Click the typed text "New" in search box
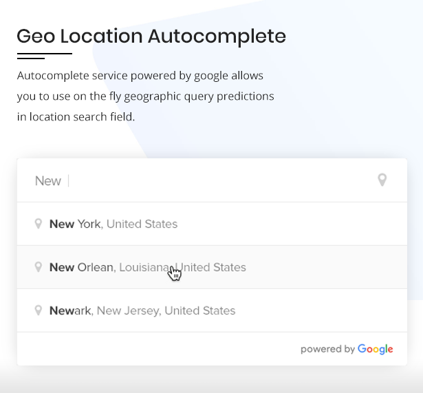 coord(48,181)
